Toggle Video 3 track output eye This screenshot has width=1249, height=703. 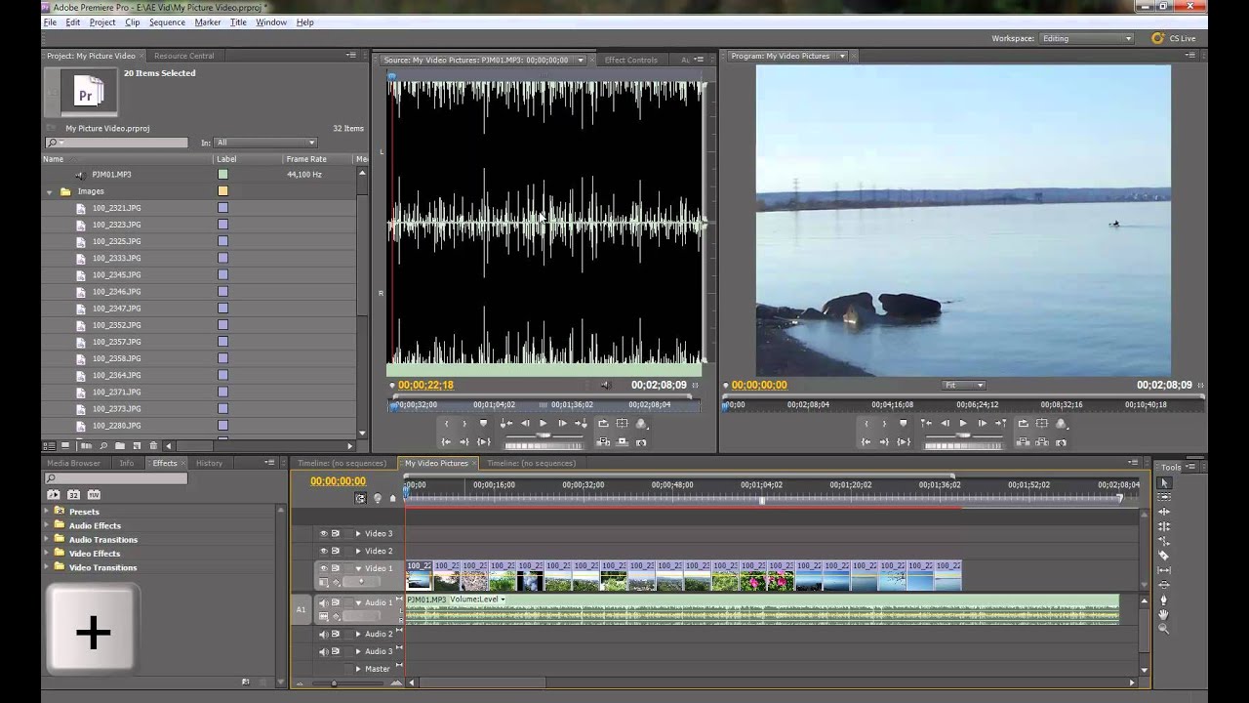click(x=324, y=533)
